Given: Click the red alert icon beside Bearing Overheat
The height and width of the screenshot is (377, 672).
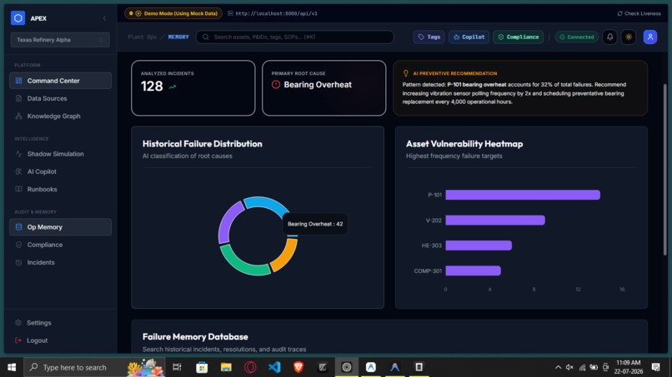Looking at the screenshot, I should pos(276,85).
